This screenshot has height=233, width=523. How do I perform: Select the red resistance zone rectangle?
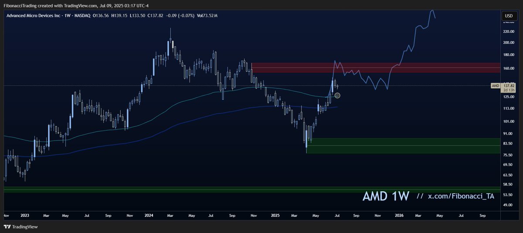click(376, 68)
